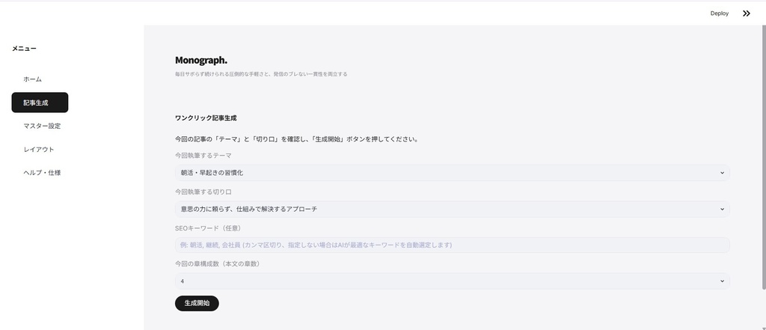The image size is (766, 330).
Task: Open マスター設定 page
Action: pyautogui.click(x=40, y=126)
